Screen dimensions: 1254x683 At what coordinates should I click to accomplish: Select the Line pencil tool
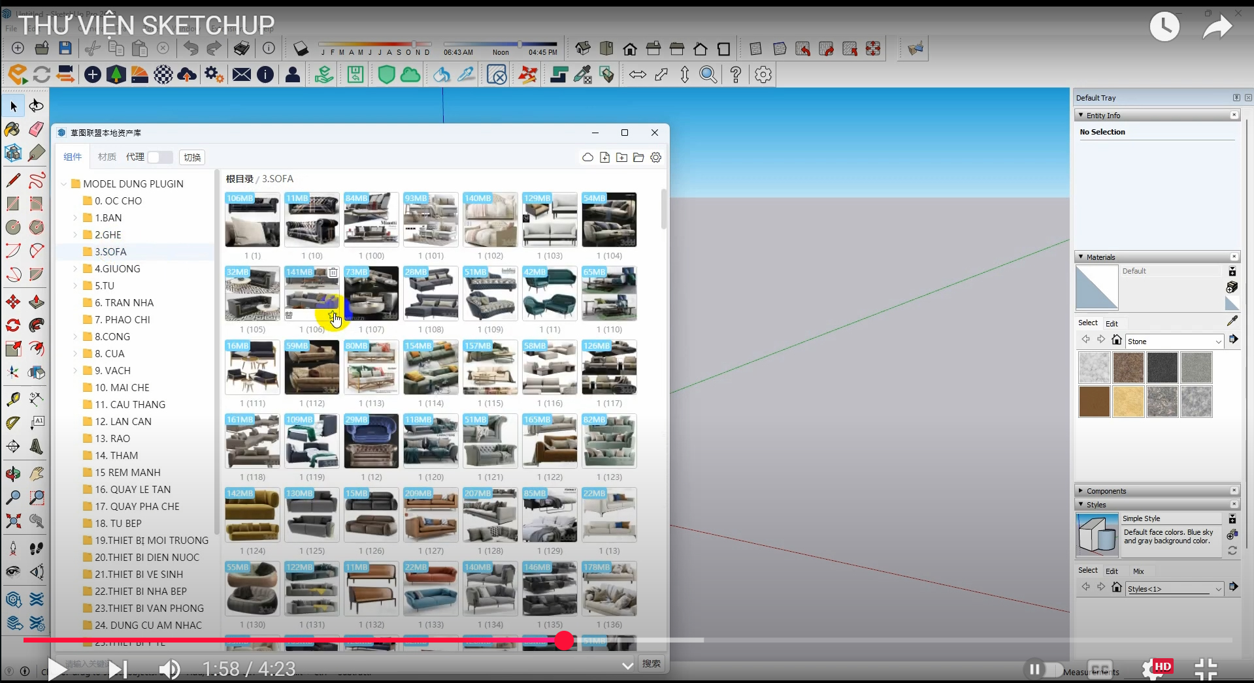[x=13, y=180]
